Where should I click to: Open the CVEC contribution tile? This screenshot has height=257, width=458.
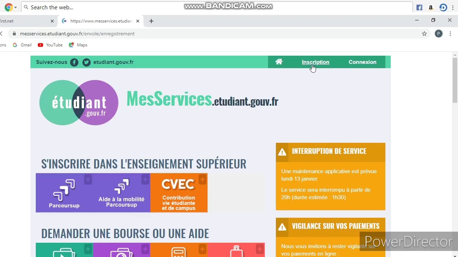tap(179, 193)
